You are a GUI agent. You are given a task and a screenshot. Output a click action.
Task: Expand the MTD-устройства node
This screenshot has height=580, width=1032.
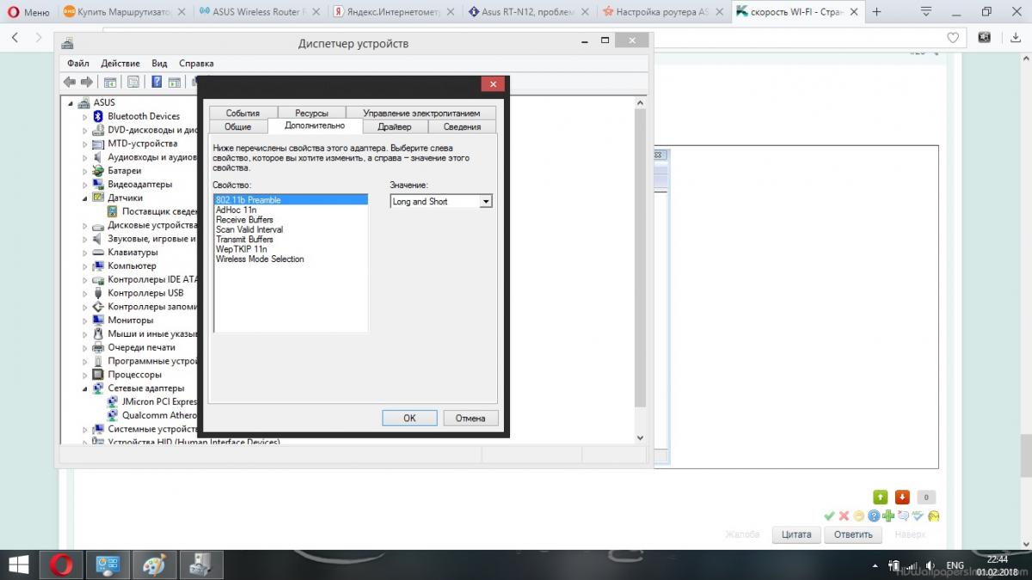(x=85, y=143)
